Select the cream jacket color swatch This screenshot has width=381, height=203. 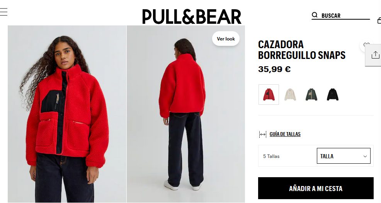click(290, 94)
